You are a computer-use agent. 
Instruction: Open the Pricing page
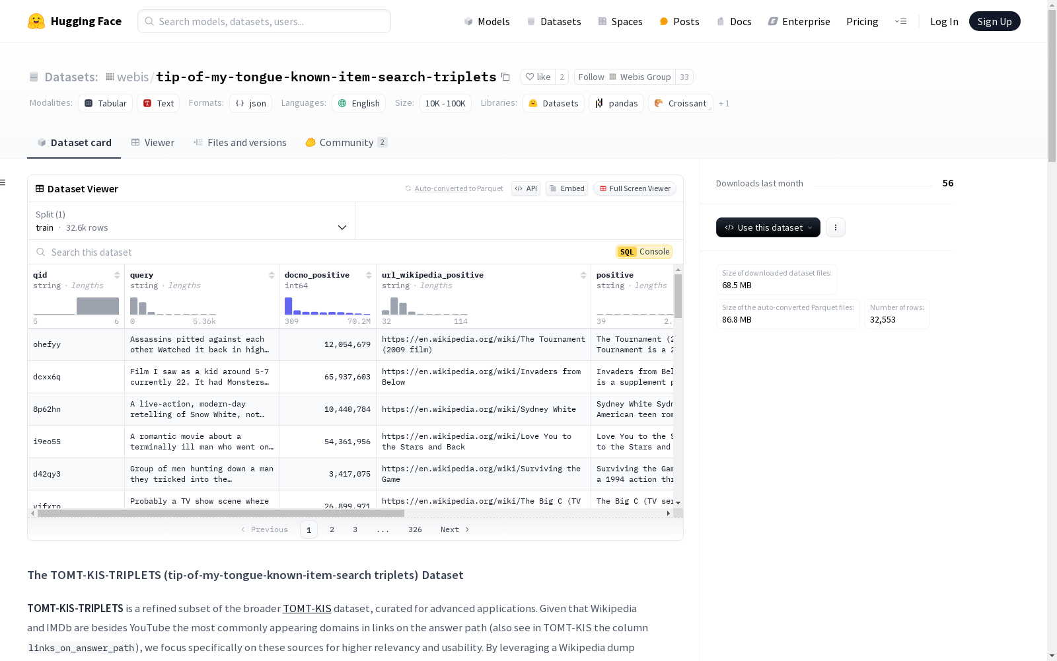coord(862,21)
